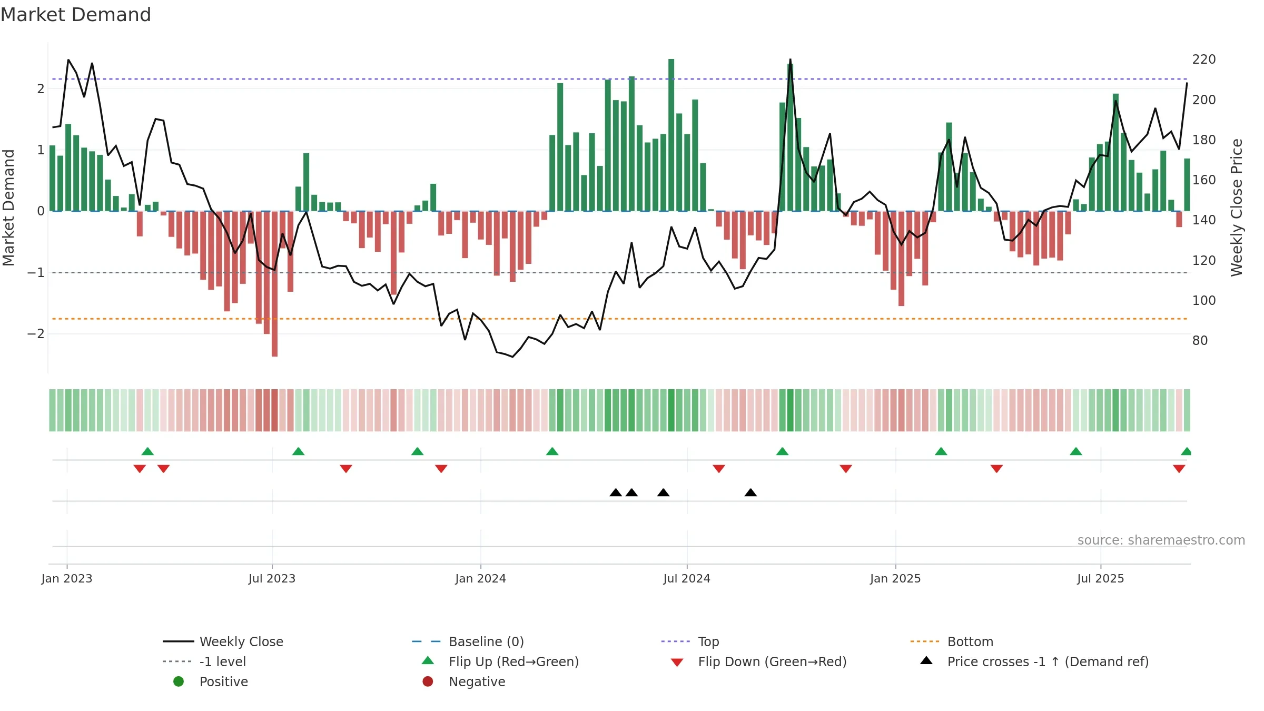Click the source: sharemaestro.com text
The height and width of the screenshot is (711, 1264).
(x=1161, y=540)
